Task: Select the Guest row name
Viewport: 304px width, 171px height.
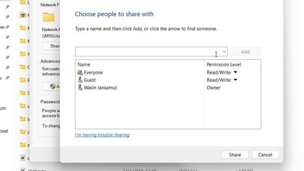Action: (90, 80)
